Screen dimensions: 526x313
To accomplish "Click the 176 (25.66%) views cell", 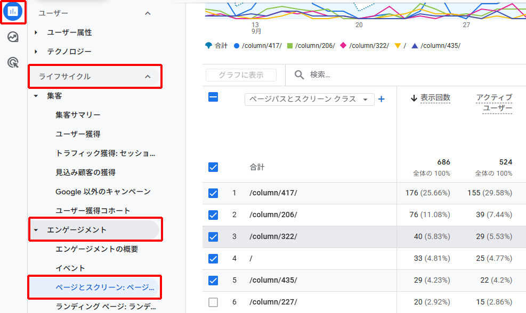I will point(428,193).
